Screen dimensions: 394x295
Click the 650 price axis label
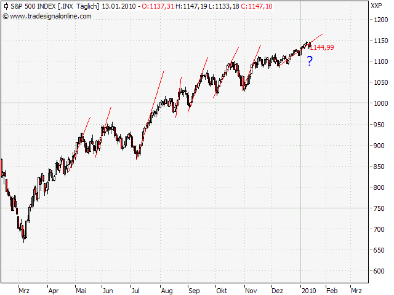[x=379, y=250]
